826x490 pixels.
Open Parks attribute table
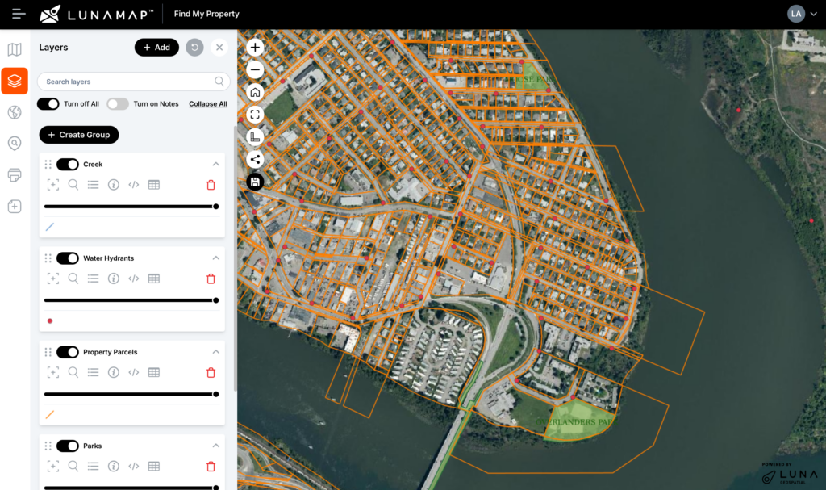coord(154,467)
